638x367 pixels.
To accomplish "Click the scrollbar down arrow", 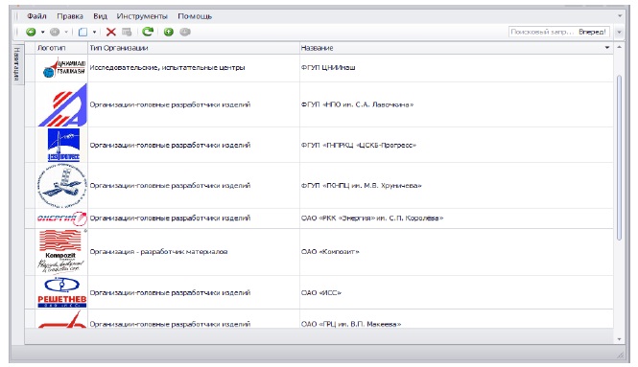I will tap(619, 339).
